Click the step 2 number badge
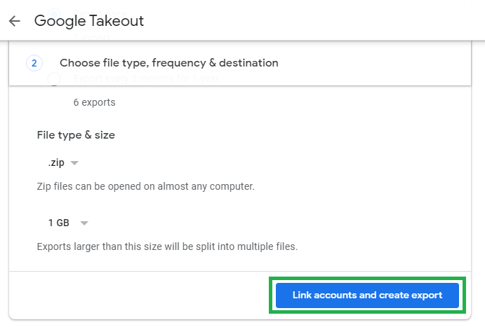The image size is (485, 327). pos(34,63)
